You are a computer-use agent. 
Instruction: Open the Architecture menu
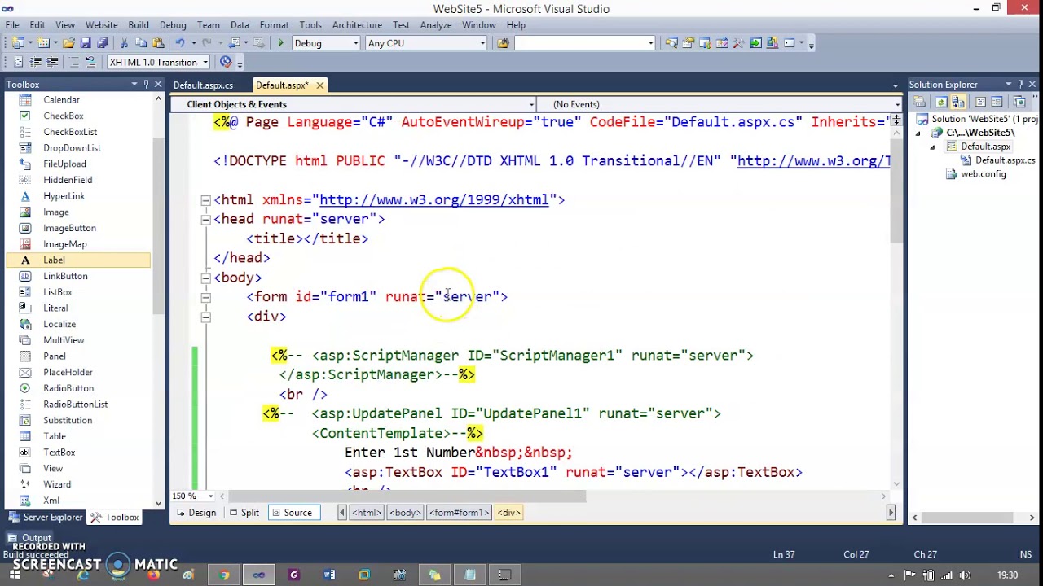pyautogui.click(x=357, y=25)
